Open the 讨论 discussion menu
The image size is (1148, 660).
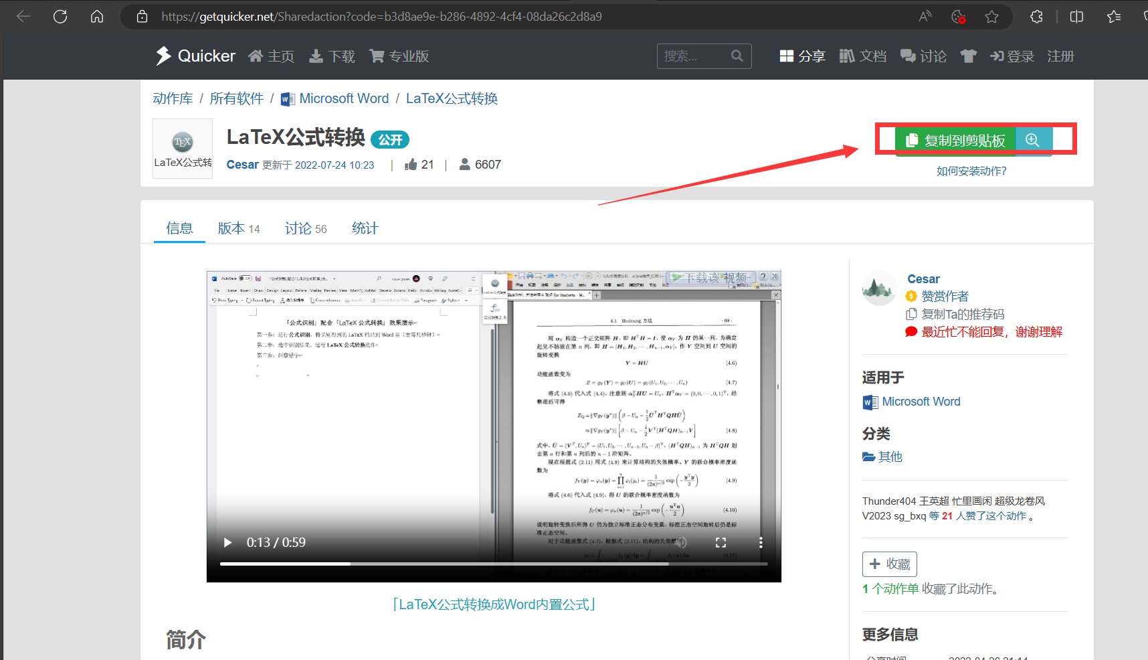[x=924, y=56]
